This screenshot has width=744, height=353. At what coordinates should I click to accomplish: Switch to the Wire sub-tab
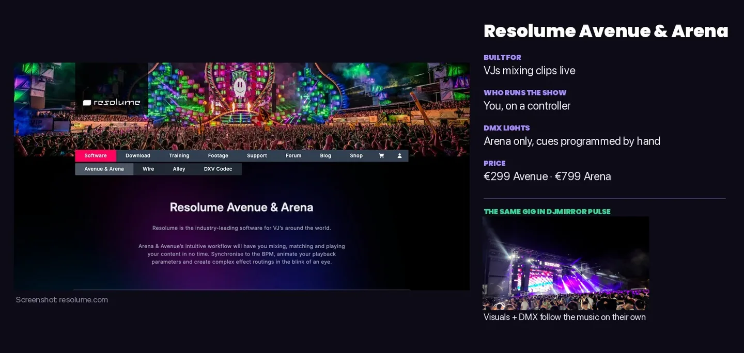pos(148,169)
